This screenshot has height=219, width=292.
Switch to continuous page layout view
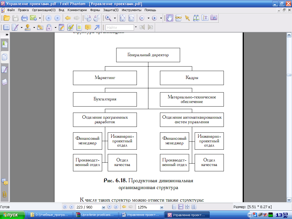point(181,207)
